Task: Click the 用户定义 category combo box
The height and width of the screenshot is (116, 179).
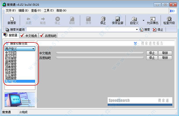Action: point(20,49)
